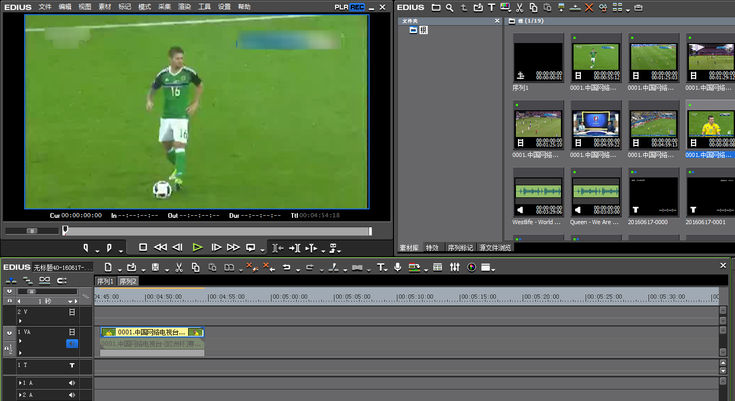The width and height of the screenshot is (735, 401).
Task: Set the In point on player
Action: (86, 247)
